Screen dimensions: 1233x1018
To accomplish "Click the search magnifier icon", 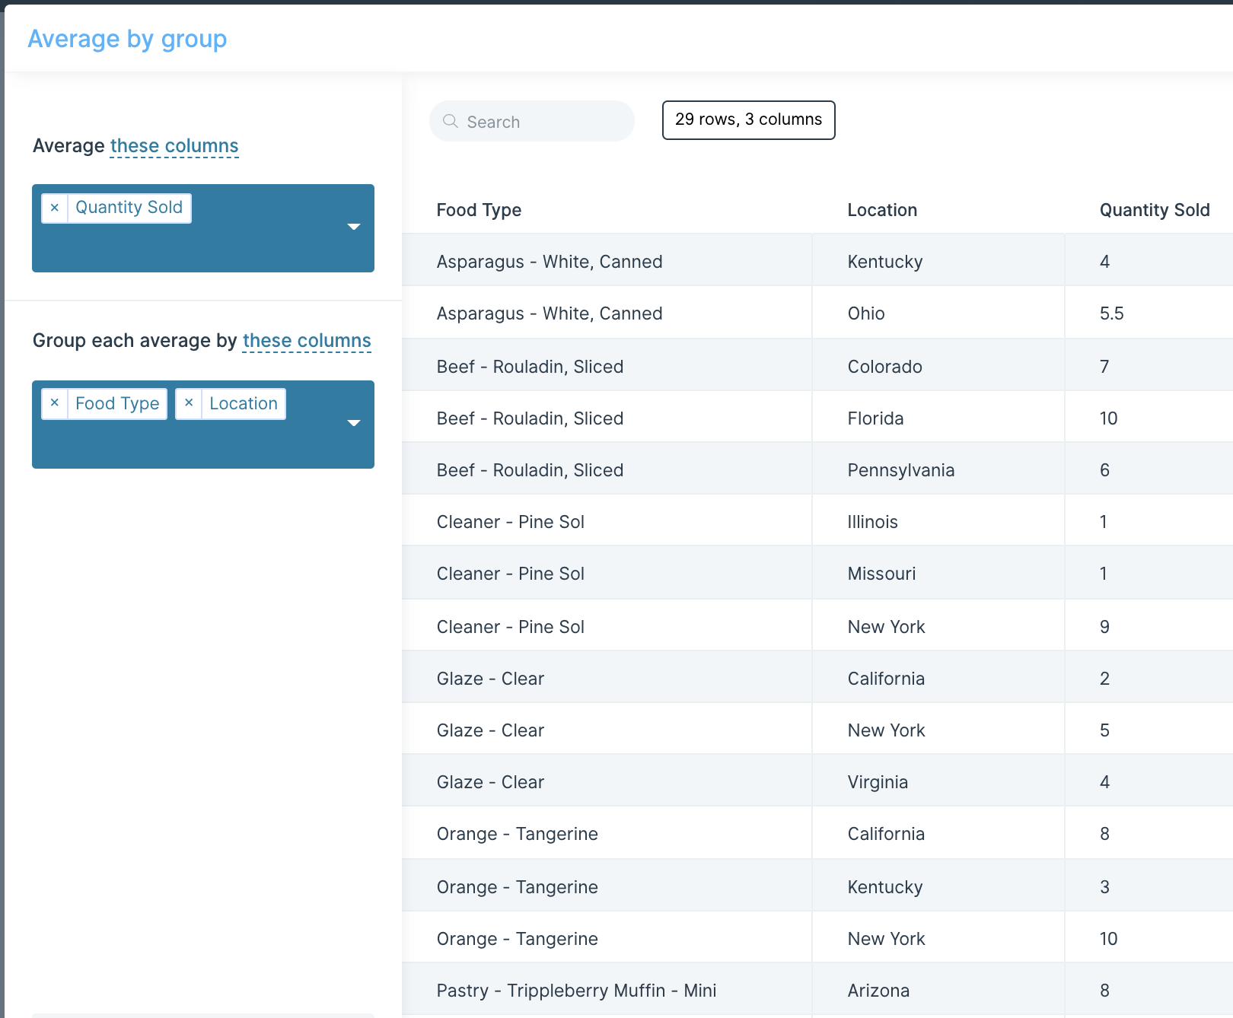I will [450, 122].
